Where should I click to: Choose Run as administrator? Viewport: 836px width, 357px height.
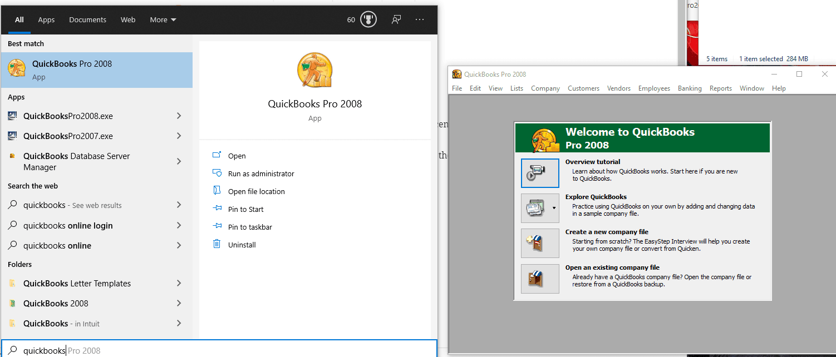[261, 174]
